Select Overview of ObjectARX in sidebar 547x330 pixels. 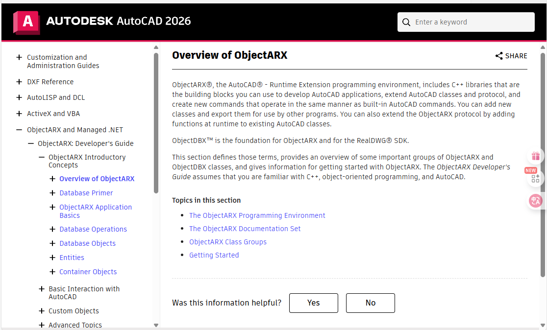(x=97, y=178)
